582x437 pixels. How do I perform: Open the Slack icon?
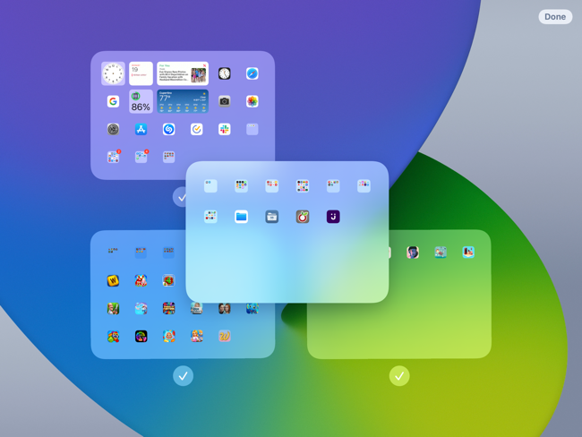224,129
